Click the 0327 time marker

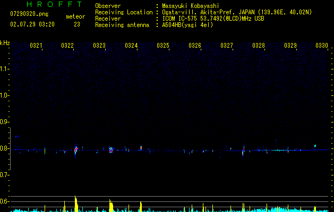[x=227, y=46]
